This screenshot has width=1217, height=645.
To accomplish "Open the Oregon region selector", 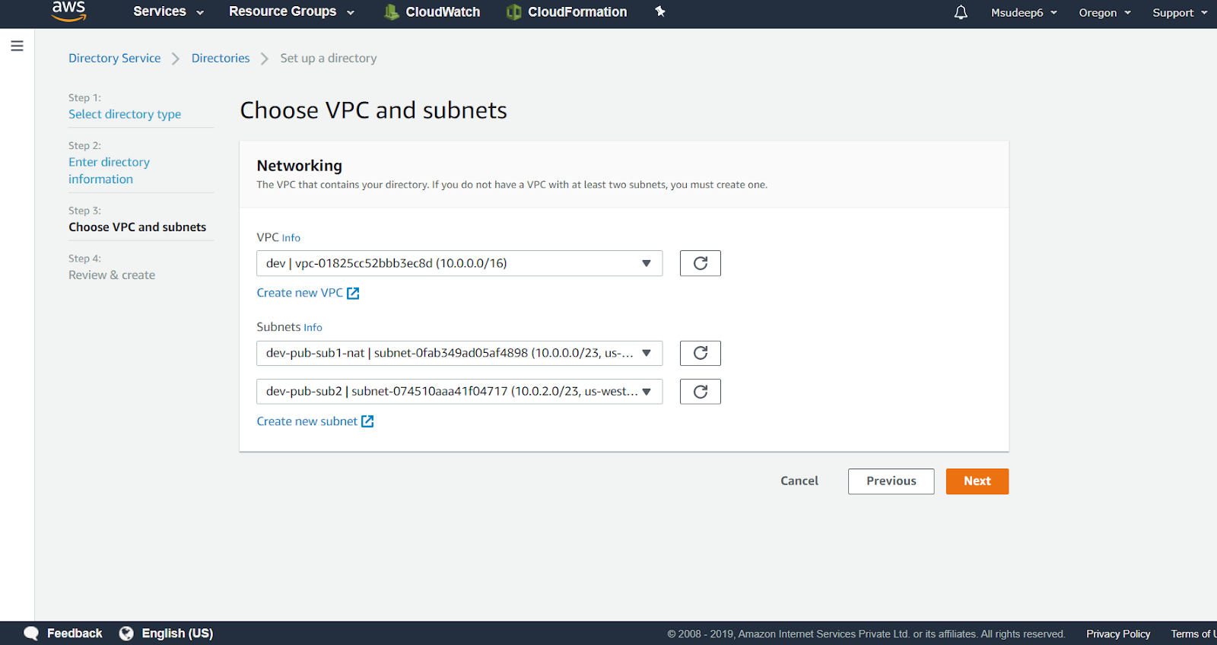I will 1104,13.
